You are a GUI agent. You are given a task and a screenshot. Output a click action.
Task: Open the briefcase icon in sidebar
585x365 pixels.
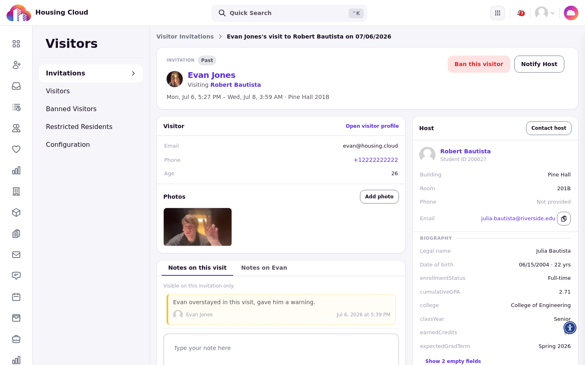(x=16, y=339)
